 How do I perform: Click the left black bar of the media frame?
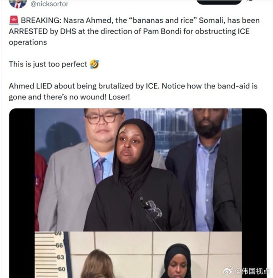click(x=22, y=193)
